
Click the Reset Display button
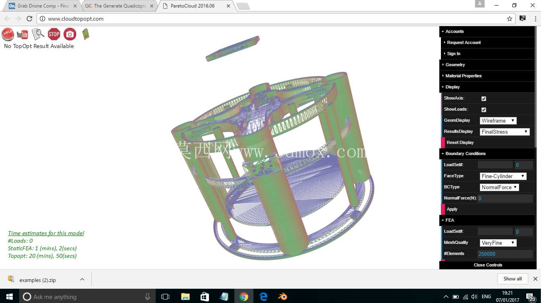[x=488, y=142]
